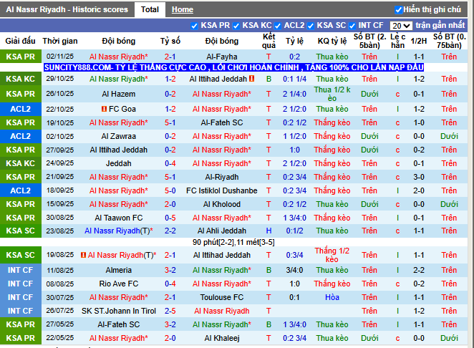Open Toulouse FC team link
Image resolution: width=474 pixels, height=348 pixels.
pyautogui.click(x=221, y=297)
